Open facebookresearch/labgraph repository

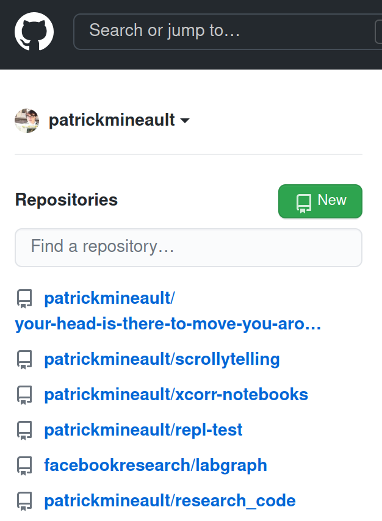(156, 465)
